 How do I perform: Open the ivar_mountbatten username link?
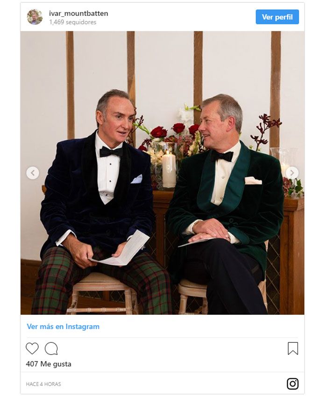78,14
